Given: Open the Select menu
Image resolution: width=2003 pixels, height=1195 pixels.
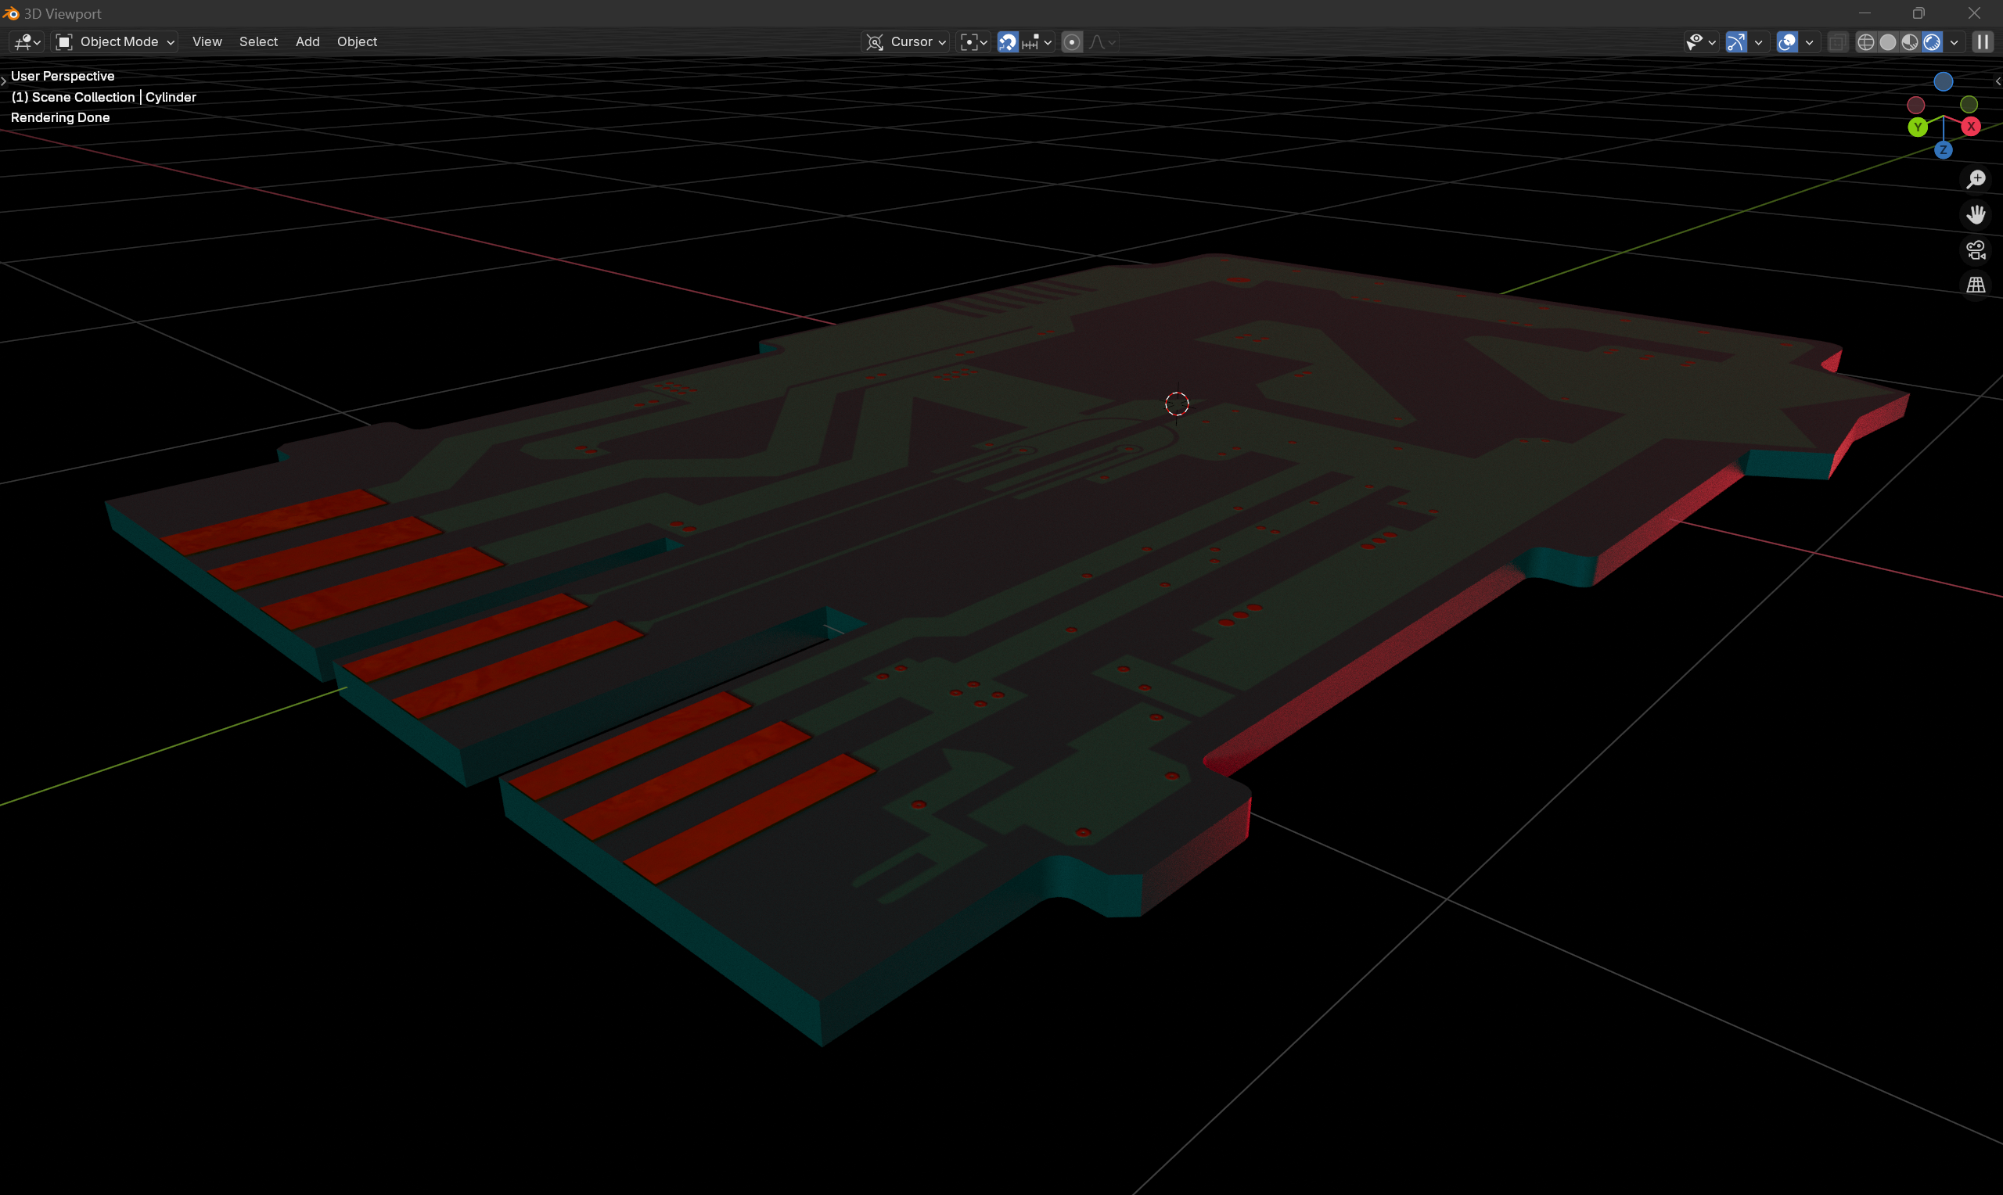Looking at the screenshot, I should point(257,42).
